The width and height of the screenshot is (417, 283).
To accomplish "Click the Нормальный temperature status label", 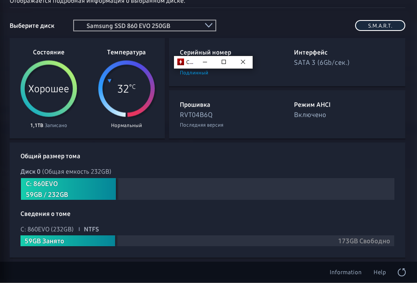I will (126, 125).
